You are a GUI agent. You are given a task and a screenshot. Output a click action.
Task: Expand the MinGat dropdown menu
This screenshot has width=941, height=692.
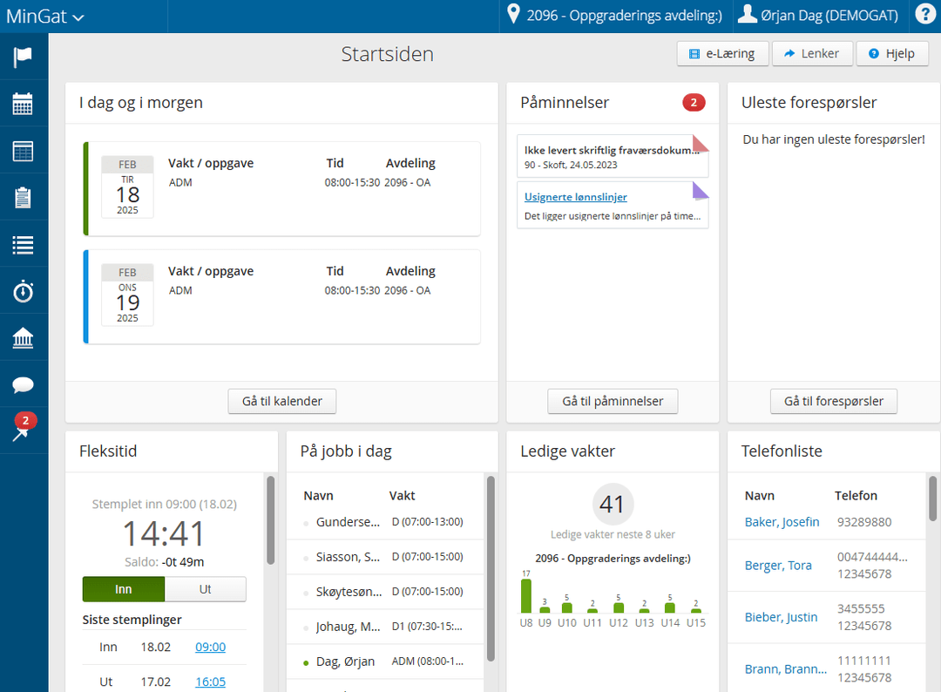point(44,16)
